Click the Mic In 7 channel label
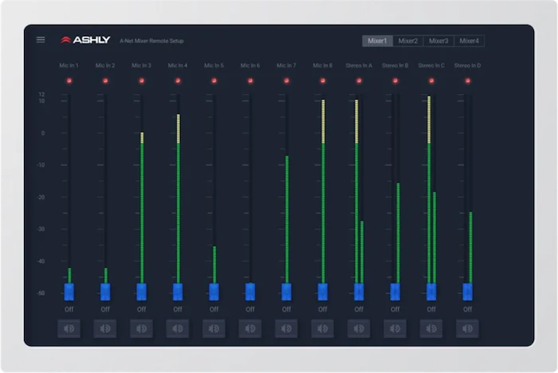 [x=286, y=65]
